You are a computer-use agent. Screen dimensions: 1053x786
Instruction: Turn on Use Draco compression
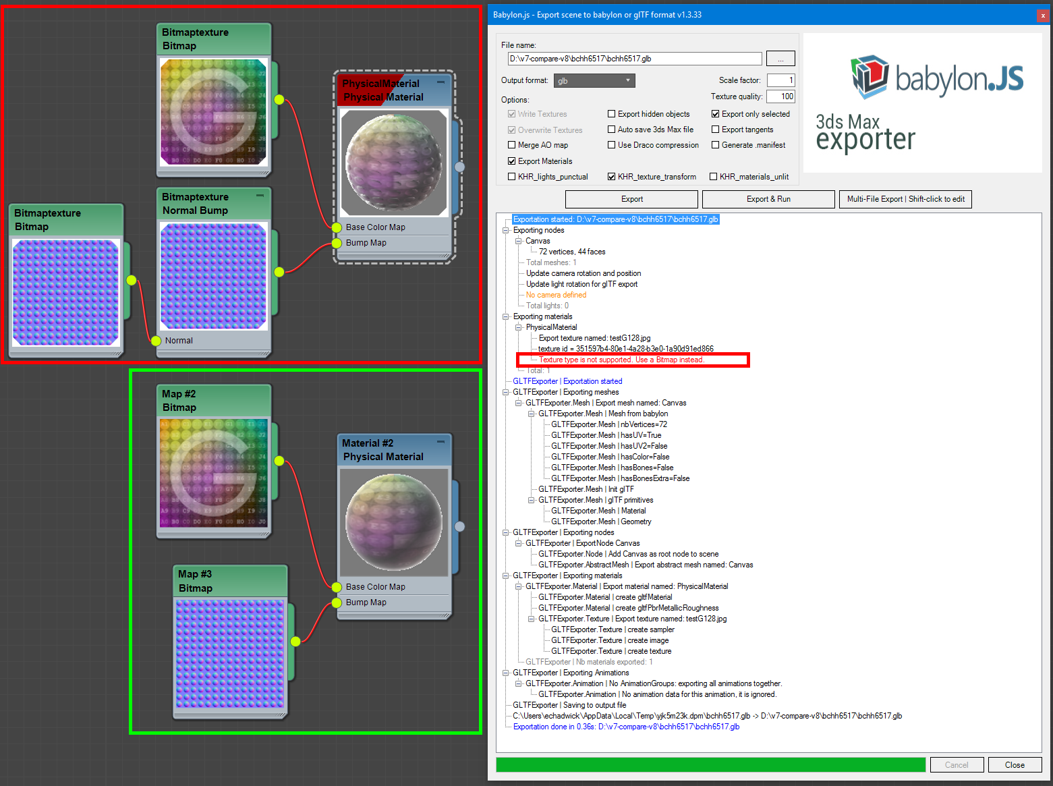[611, 145]
